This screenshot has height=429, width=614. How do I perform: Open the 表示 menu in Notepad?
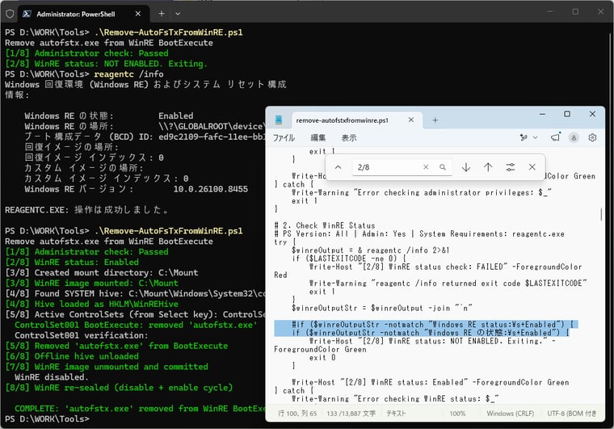[x=349, y=138]
